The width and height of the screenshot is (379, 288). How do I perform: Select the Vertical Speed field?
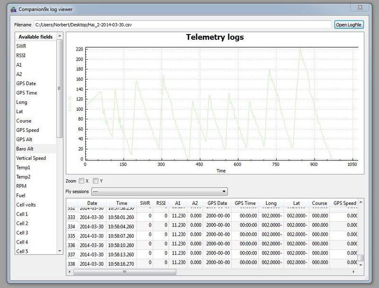(36, 158)
